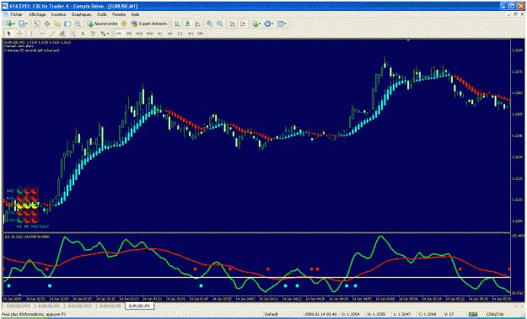Open the indicators list icon
Viewport: 527px width, 319px height.
[x=255, y=24]
